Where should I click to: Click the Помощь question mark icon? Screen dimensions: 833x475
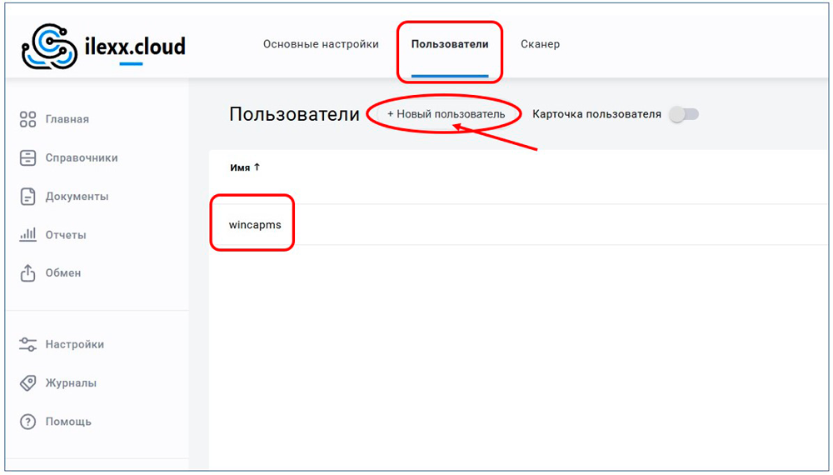(27, 422)
